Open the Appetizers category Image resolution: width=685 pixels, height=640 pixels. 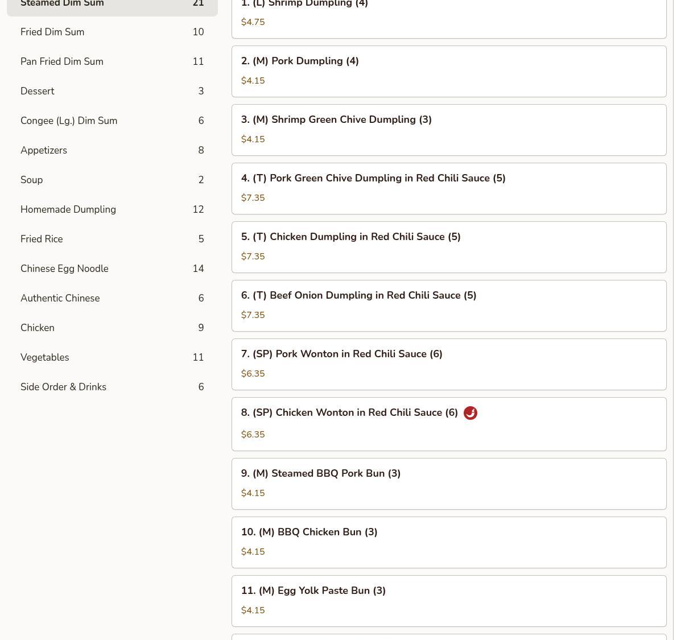pos(112,150)
